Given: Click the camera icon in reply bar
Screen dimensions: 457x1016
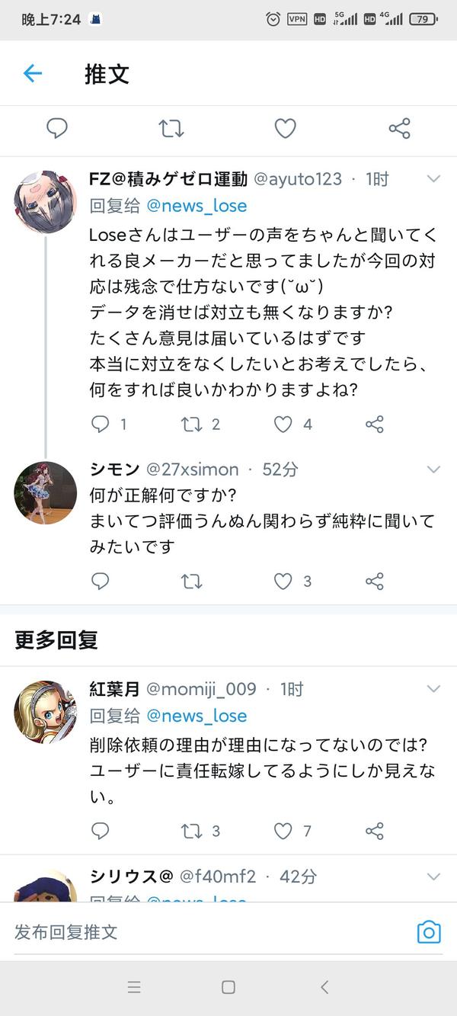Looking at the screenshot, I should coord(429,931).
